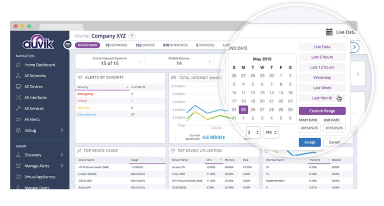
Task: Select the Custom Range option
Action: (x=322, y=111)
